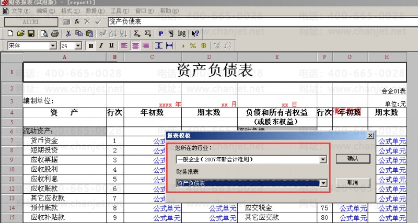The image size is (418, 223).
Task: Expand the font size 24 dropdown
Action: coord(78,46)
